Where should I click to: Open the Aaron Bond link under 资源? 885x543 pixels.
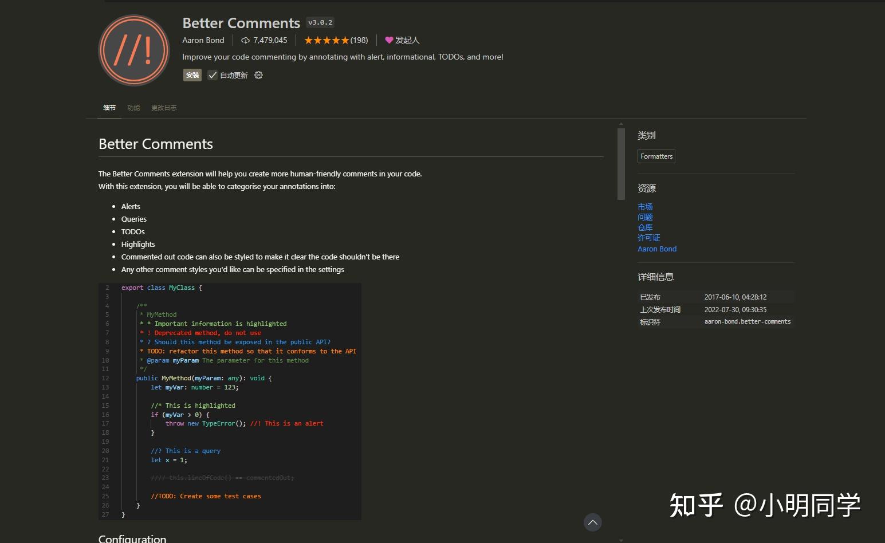point(657,249)
